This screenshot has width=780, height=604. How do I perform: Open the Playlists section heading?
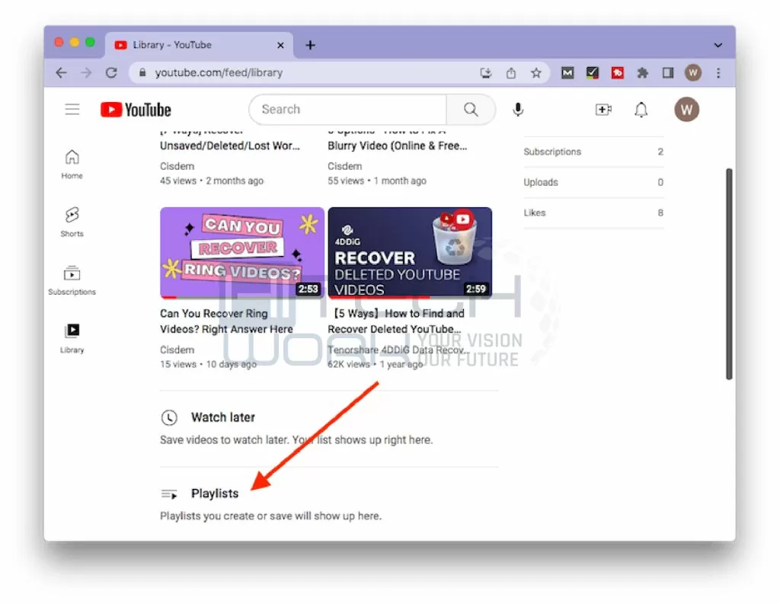[215, 493]
